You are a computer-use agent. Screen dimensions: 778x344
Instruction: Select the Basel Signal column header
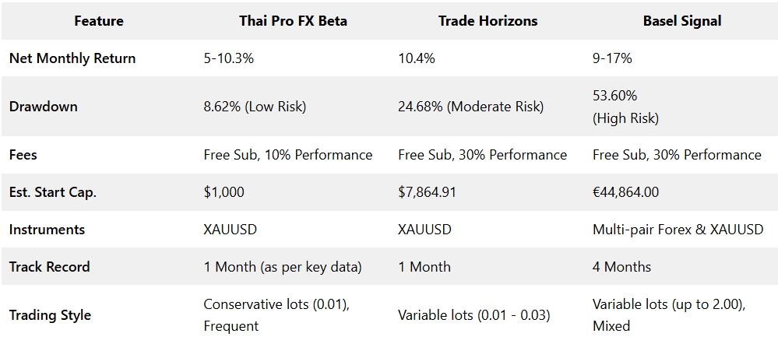tap(681, 21)
